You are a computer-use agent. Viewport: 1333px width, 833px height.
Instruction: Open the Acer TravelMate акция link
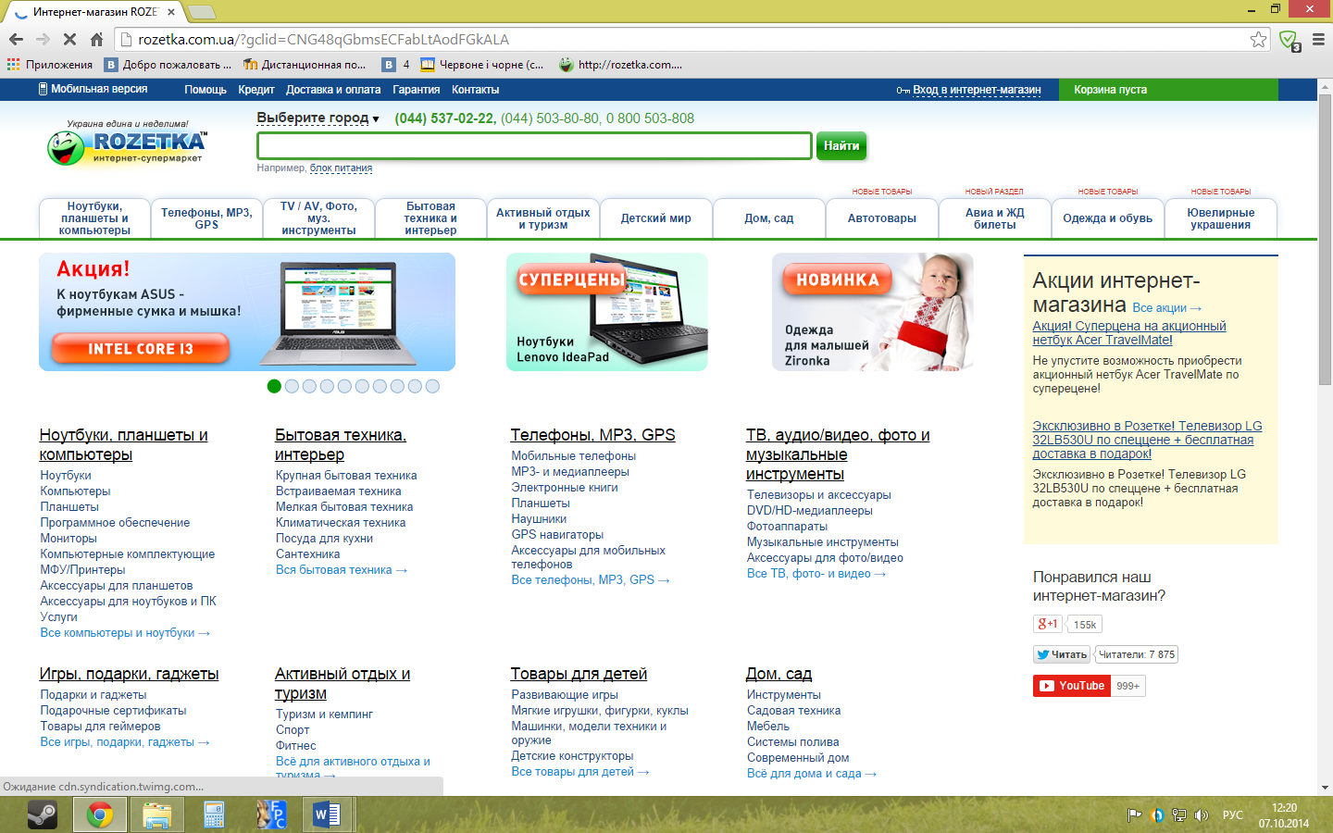pos(1129,333)
